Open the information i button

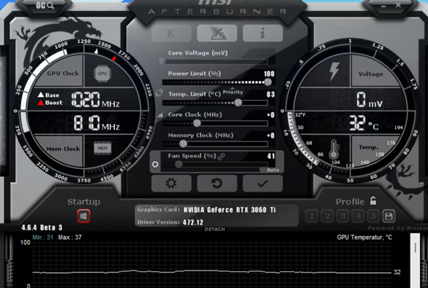click(263, 33)
